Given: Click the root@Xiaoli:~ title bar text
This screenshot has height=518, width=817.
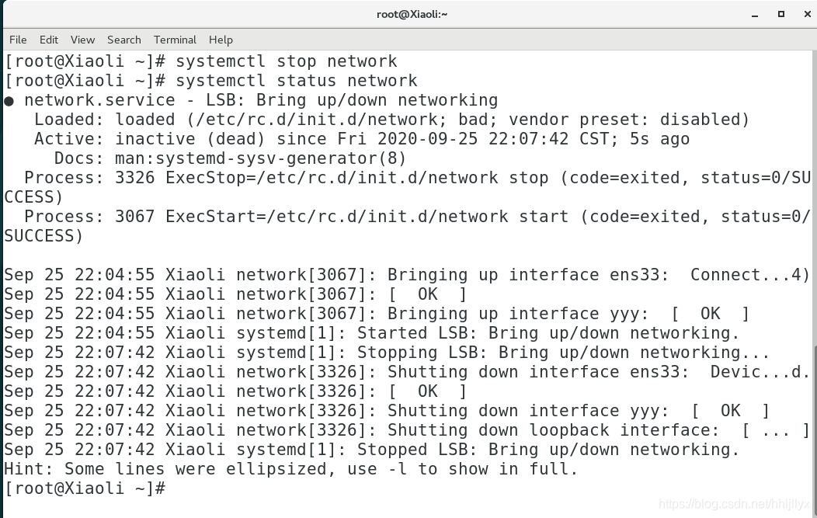Looking at the screenshot, I should click(412, 13).
